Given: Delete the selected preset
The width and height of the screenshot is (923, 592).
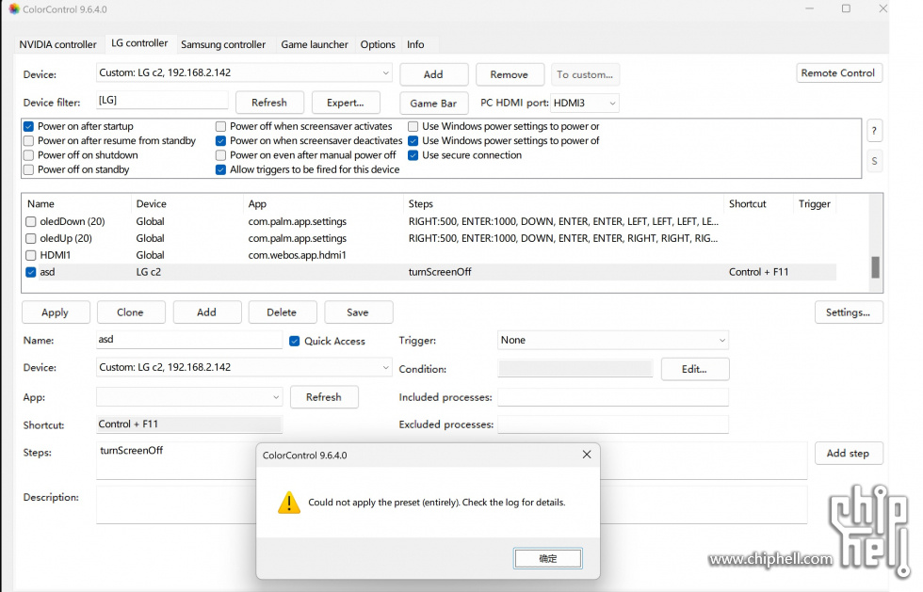Looking at the screenshot, I should coord(282,312).
